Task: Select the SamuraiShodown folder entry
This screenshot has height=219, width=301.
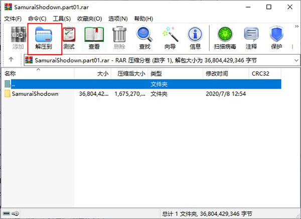Action: 143,93
